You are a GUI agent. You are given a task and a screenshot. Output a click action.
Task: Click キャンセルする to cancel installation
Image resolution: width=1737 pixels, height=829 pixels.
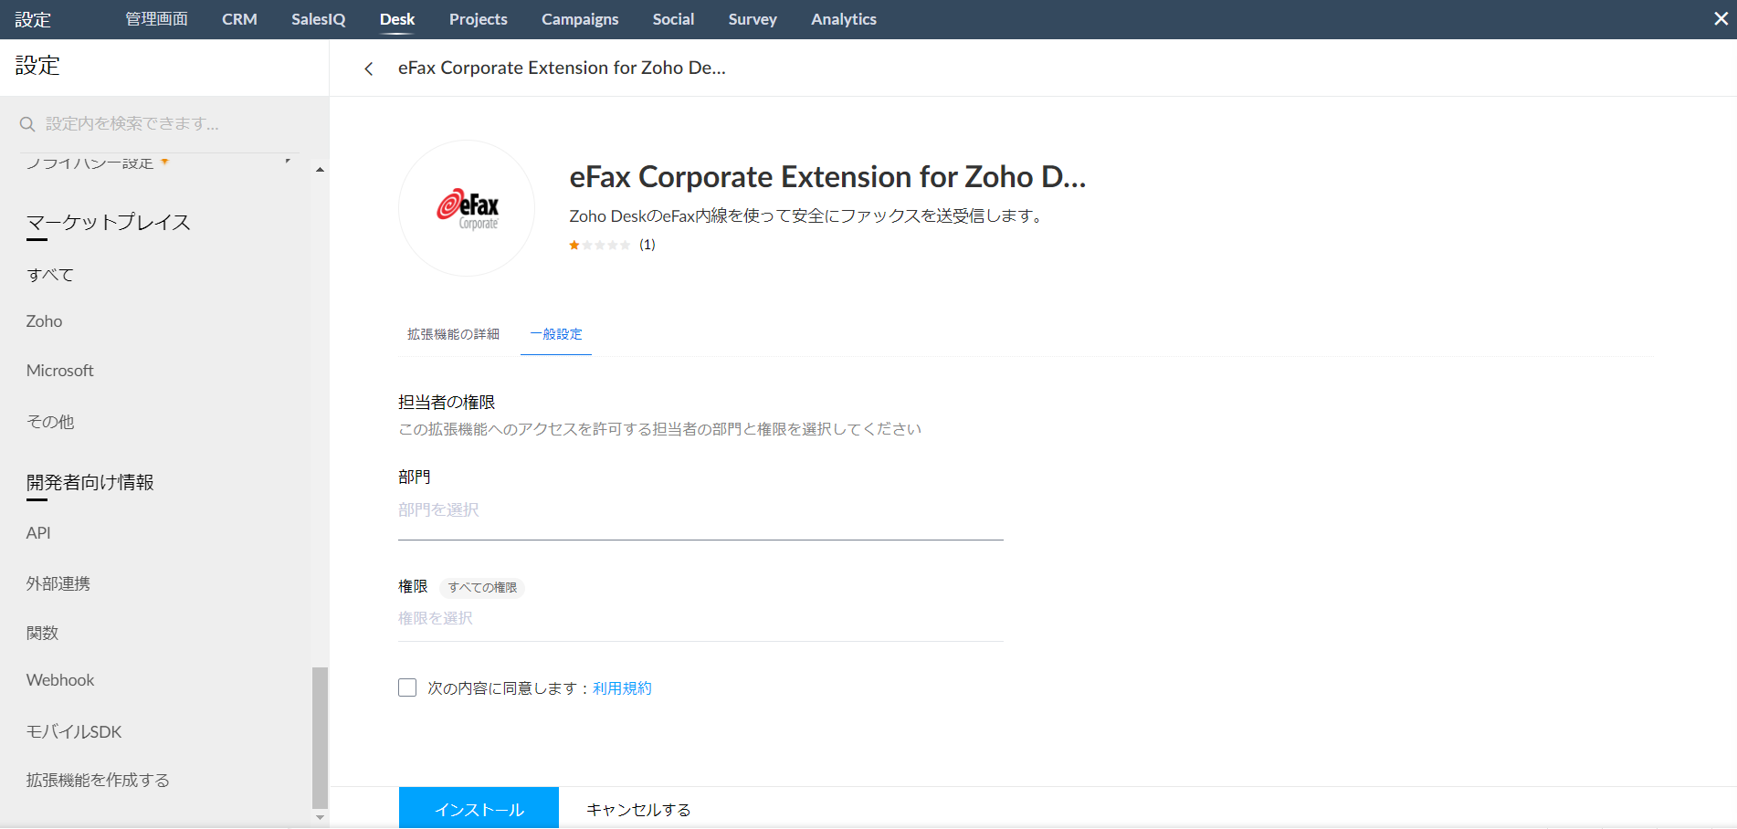pos(638,810)
